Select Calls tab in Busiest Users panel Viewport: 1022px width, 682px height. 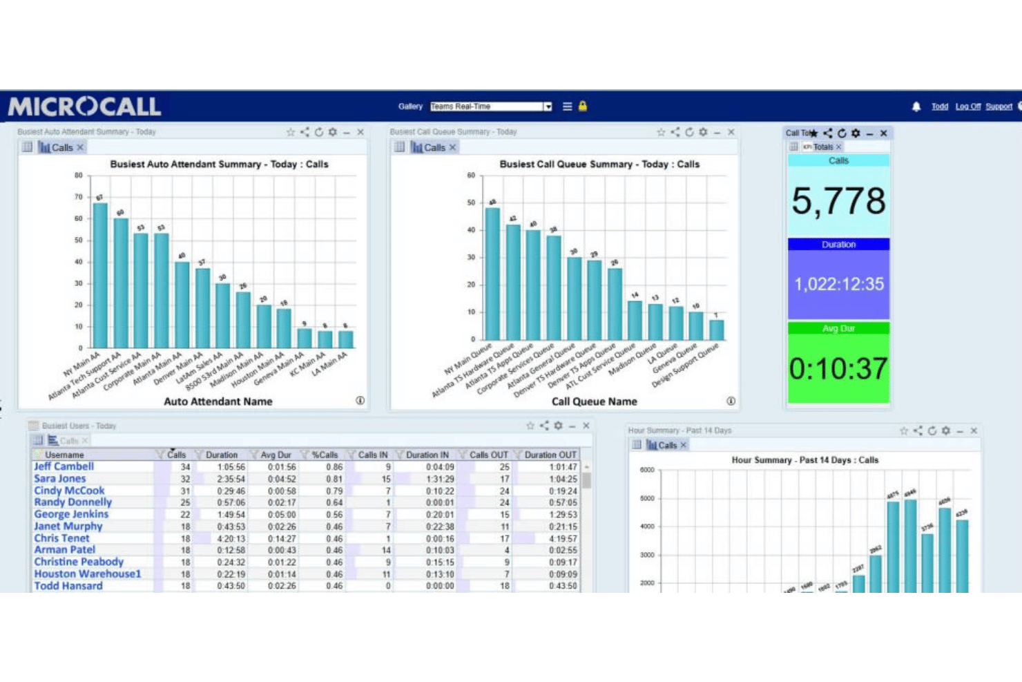(x=63, y=440)
